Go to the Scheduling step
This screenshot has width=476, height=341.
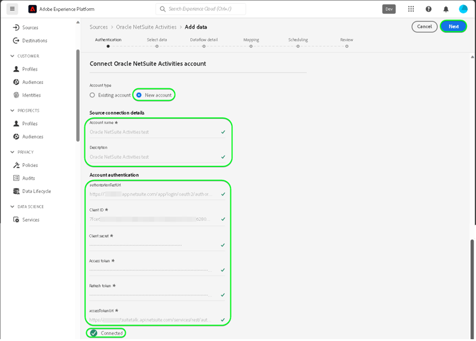(x=298, y=43)
